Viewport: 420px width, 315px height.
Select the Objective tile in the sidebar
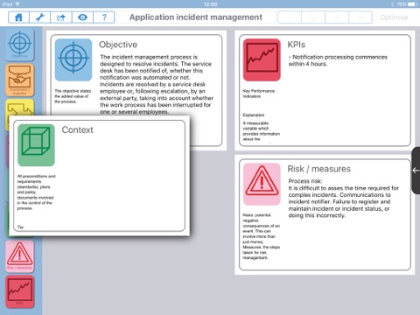(19, 45)
